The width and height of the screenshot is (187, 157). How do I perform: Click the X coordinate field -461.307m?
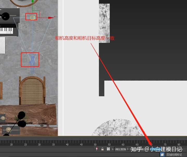coord(120,149)
